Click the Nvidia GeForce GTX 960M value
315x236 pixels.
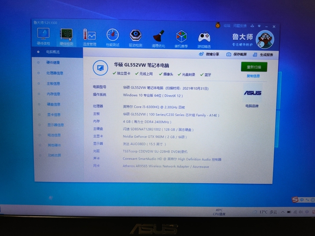155,137
